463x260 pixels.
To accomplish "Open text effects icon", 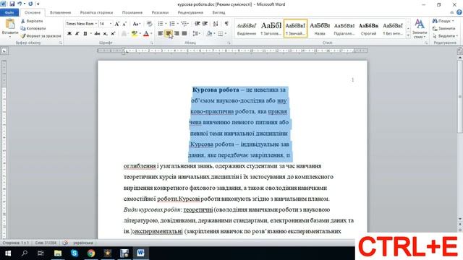I will 124,34.
